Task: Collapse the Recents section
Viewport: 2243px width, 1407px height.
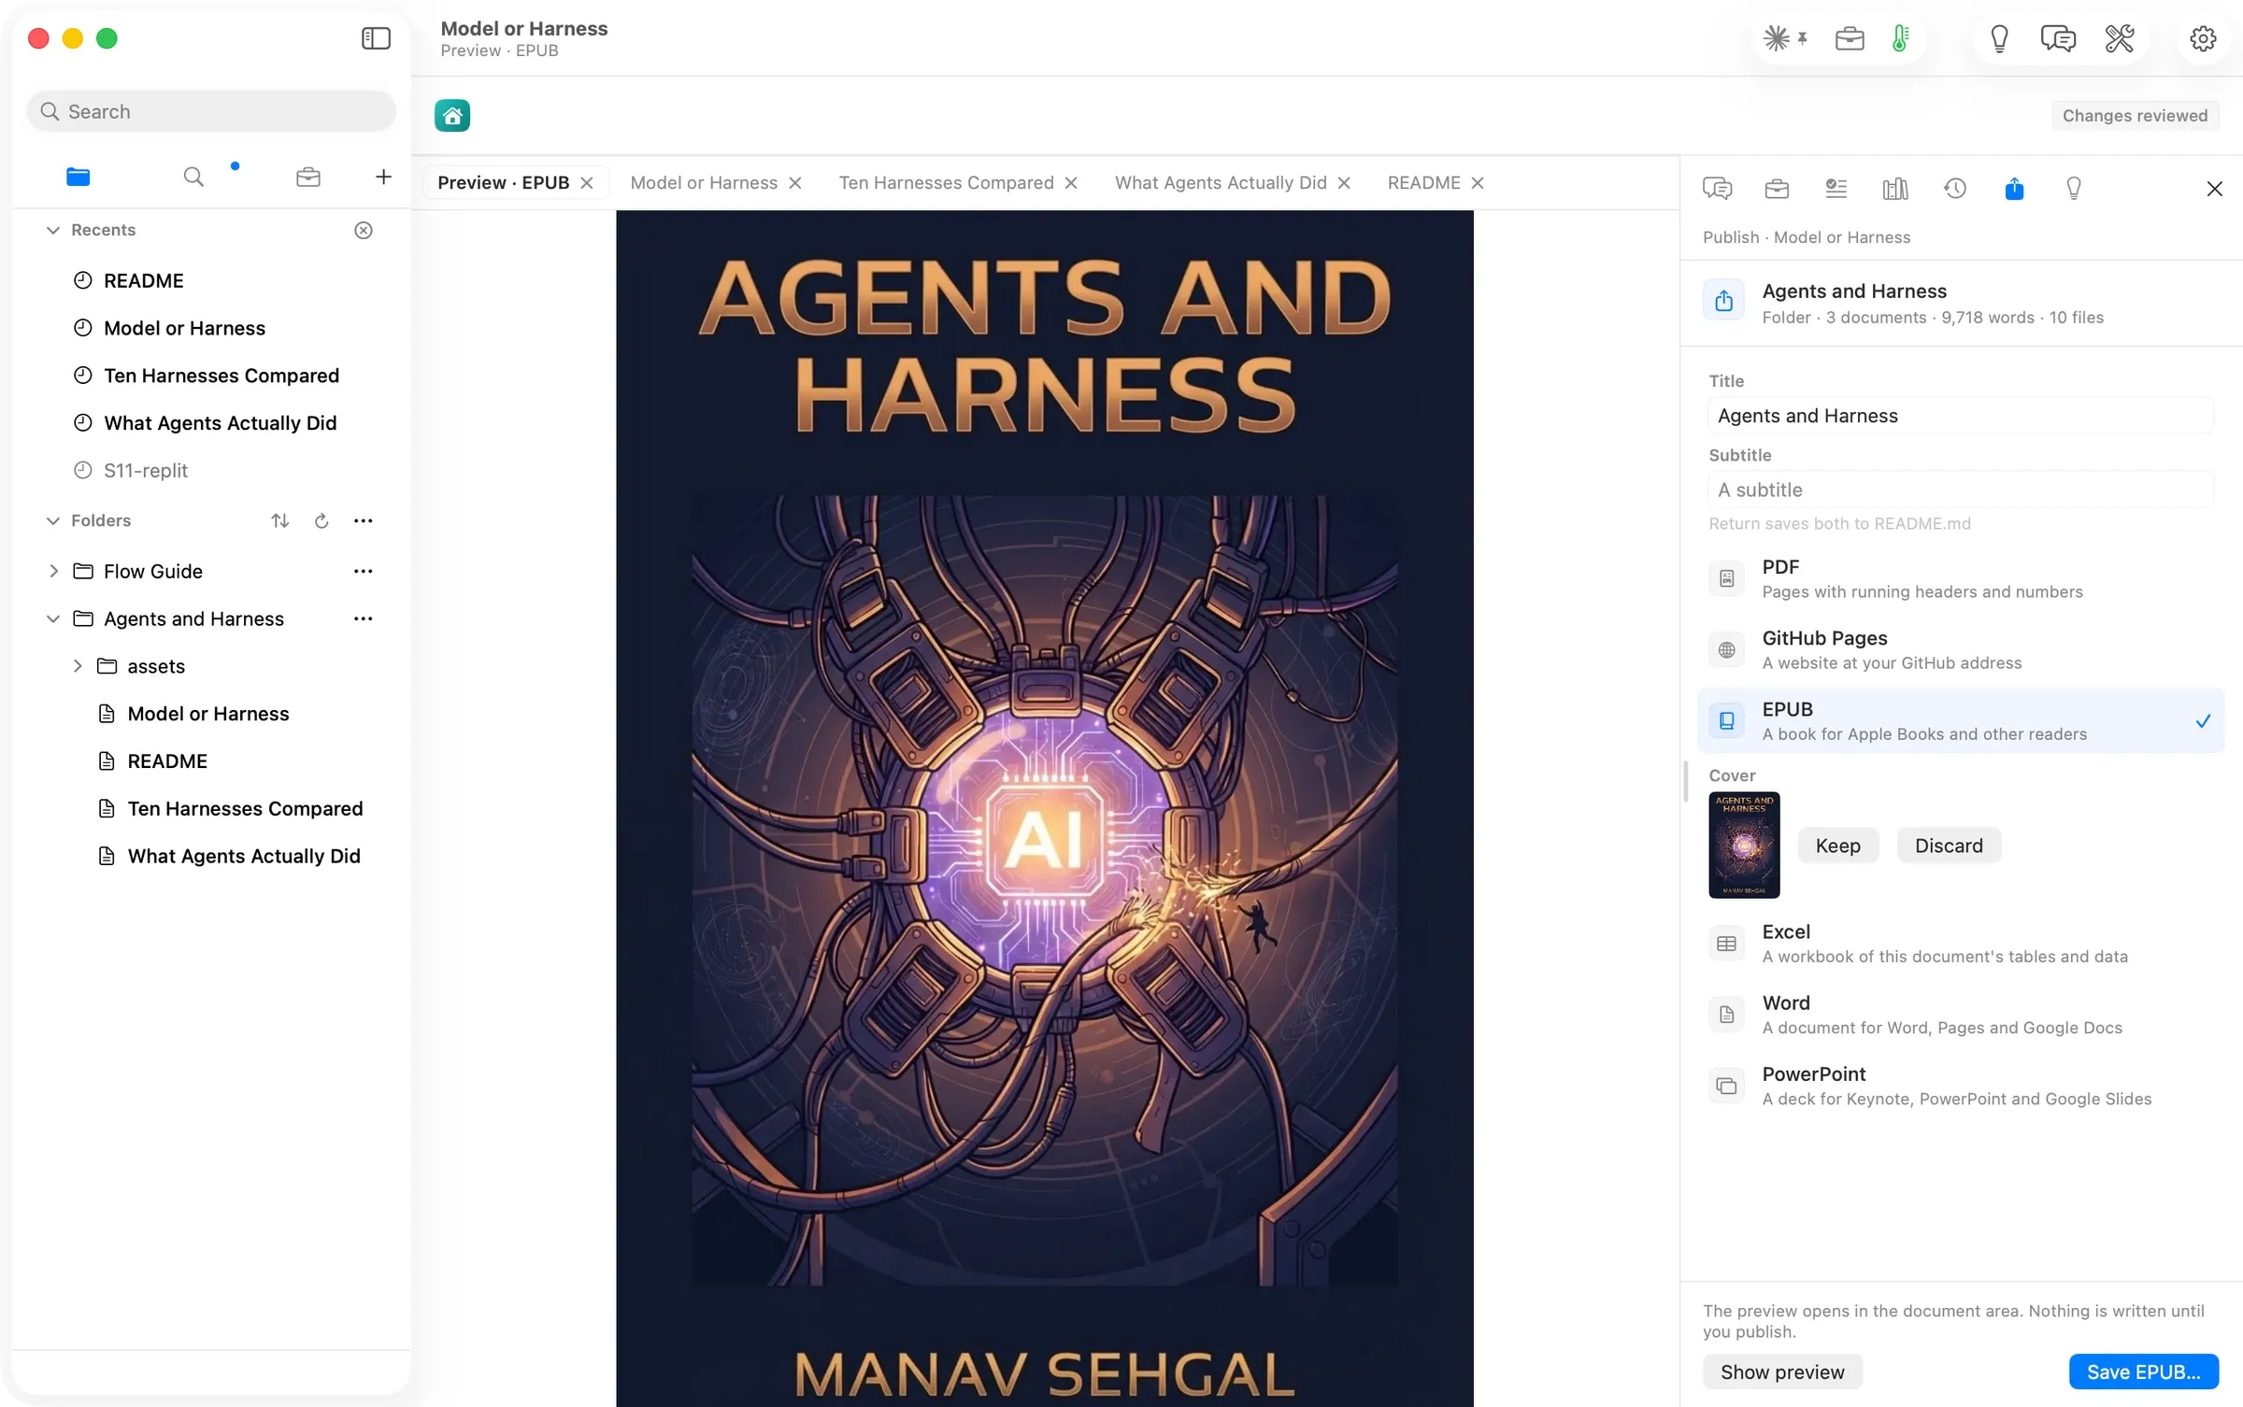Action: click(53, 231)
